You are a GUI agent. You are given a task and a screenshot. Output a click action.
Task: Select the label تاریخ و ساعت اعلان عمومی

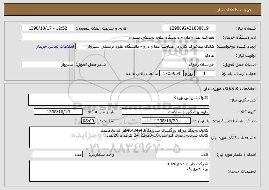pos(101,28)
